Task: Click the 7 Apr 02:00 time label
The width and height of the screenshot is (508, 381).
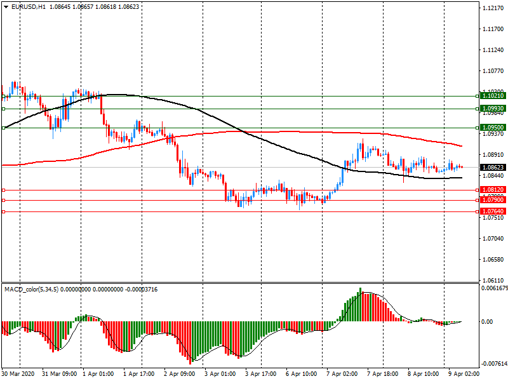Action: pos(343,374)
